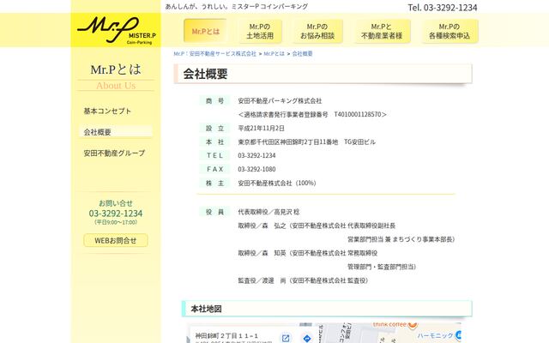This screenshot has height=343, width=549.
Task: Click the map's blue directions icon
Action: point(307,338)
